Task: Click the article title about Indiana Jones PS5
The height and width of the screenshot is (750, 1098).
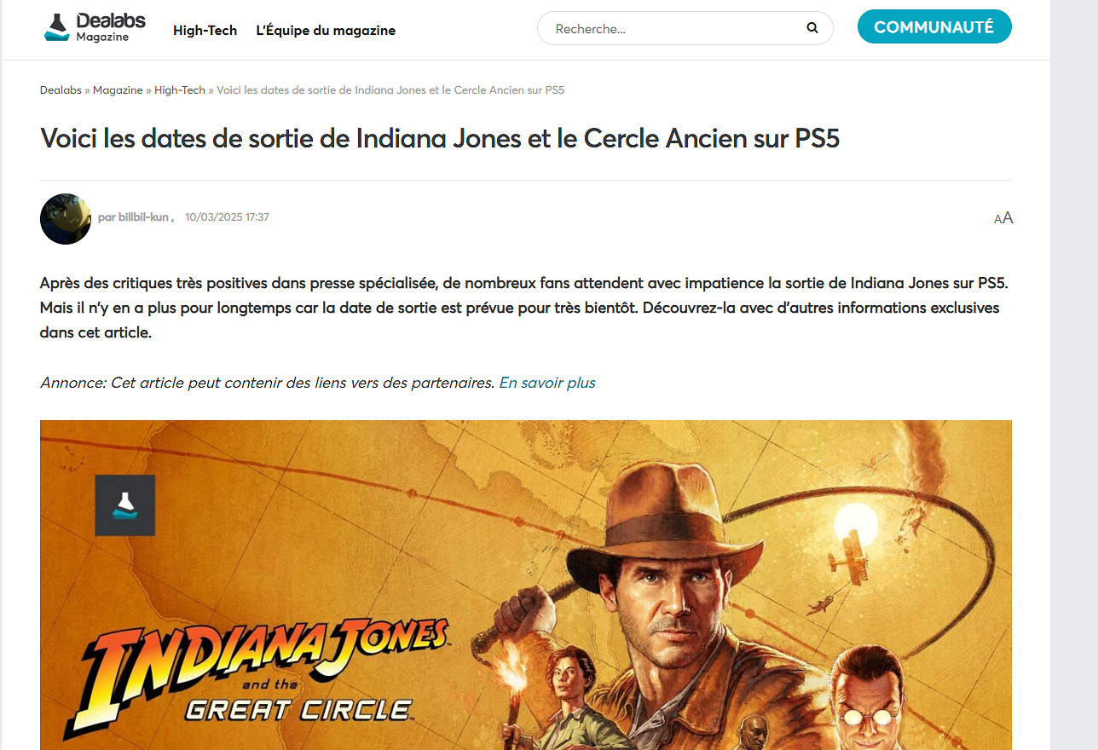Action: tap(440, 138)
